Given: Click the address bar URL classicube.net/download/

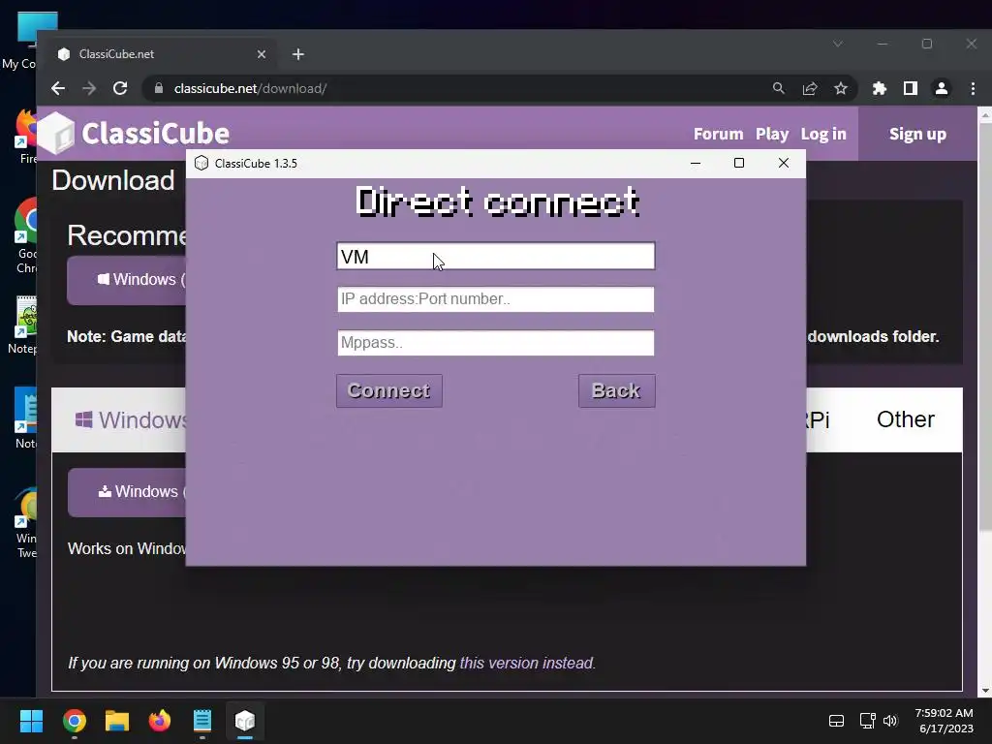Looking at the screenshot, I should point(250,88).
